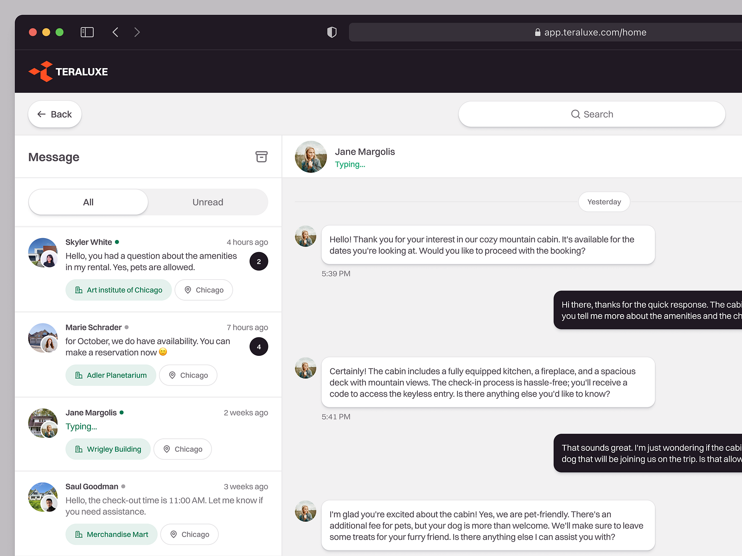742x556 pixels.
Task: Click the lock icon in the address bar
Action: pos(537,32)
